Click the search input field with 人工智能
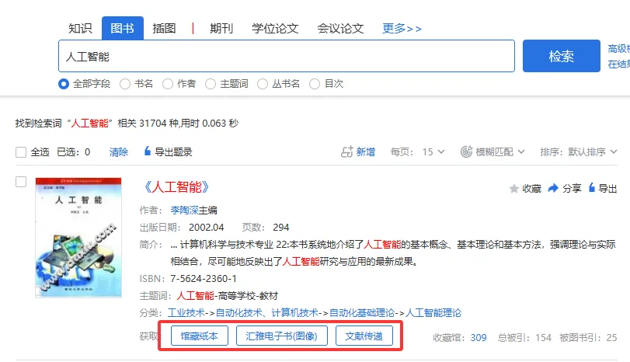 pyautogui.click(x=286, y=56)
